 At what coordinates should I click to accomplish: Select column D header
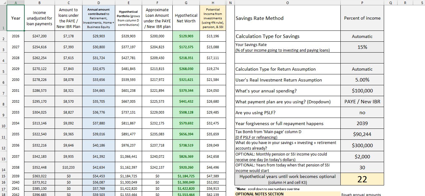(x=99, y=2)
